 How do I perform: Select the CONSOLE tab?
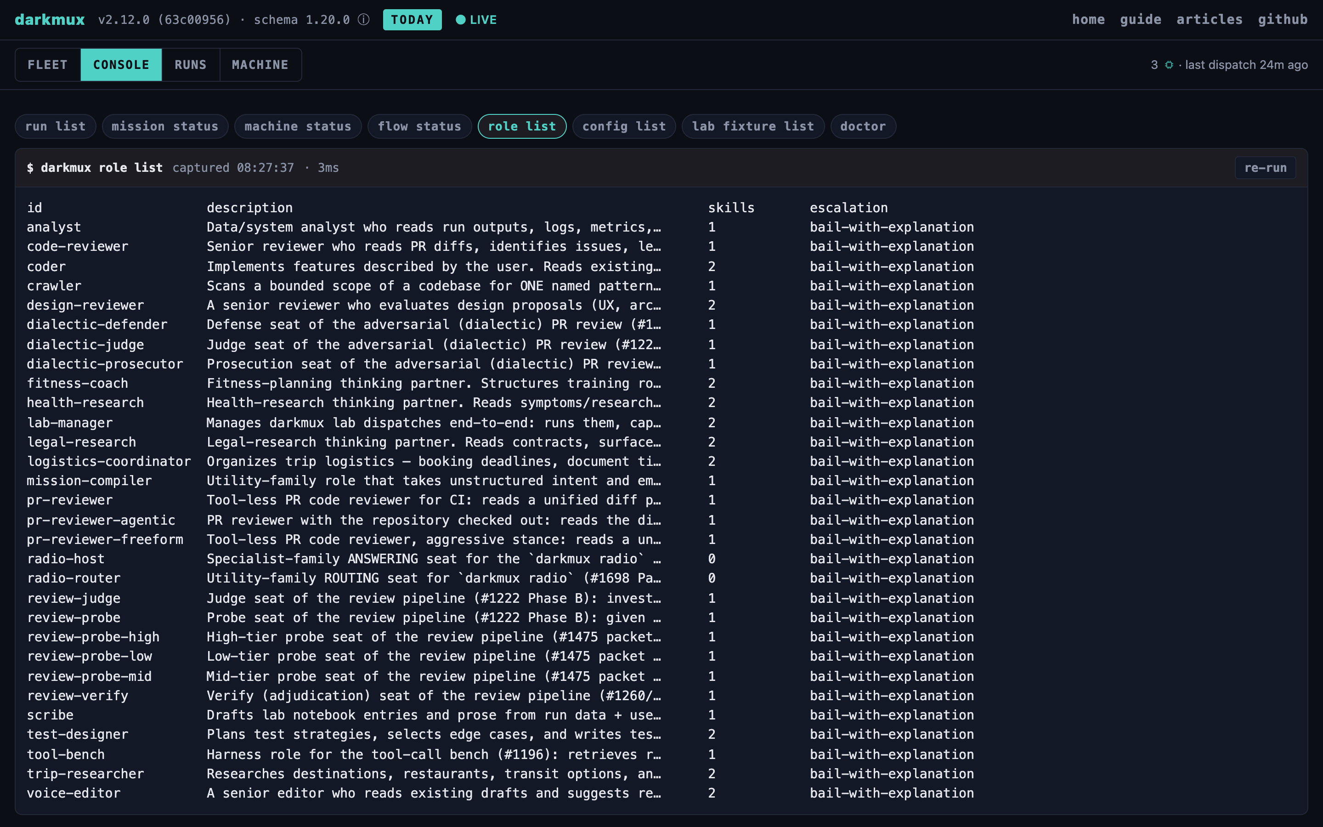pos(121,64)
